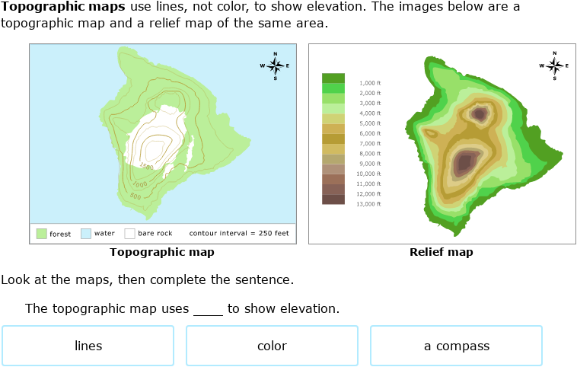Click the blue water legend swatch

pos(85,234)
